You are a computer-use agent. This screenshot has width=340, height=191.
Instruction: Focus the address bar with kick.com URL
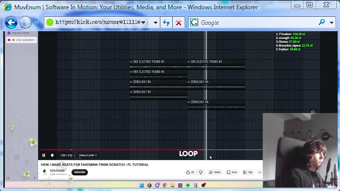click(98, 22)
